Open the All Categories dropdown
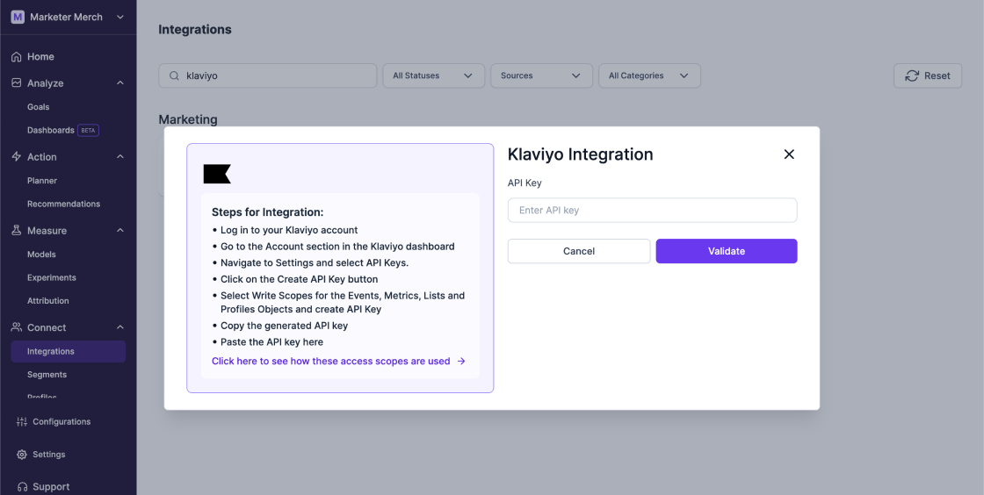The width and height of the screenshot is (984, 495). coord(649,75)
